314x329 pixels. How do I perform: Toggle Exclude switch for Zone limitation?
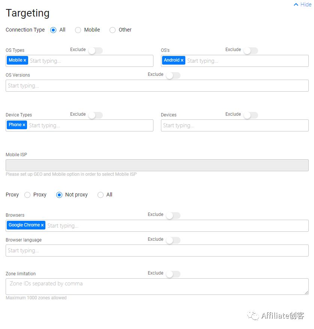coord(173,274)
